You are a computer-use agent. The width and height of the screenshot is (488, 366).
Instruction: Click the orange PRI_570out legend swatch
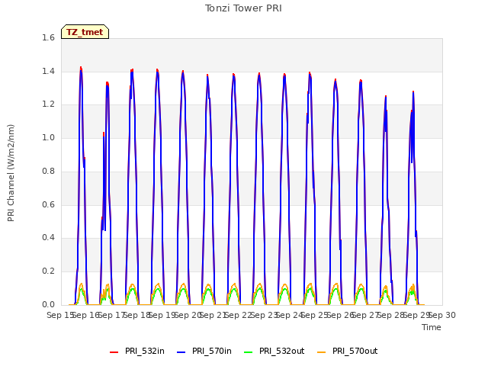tap(322, 352)
